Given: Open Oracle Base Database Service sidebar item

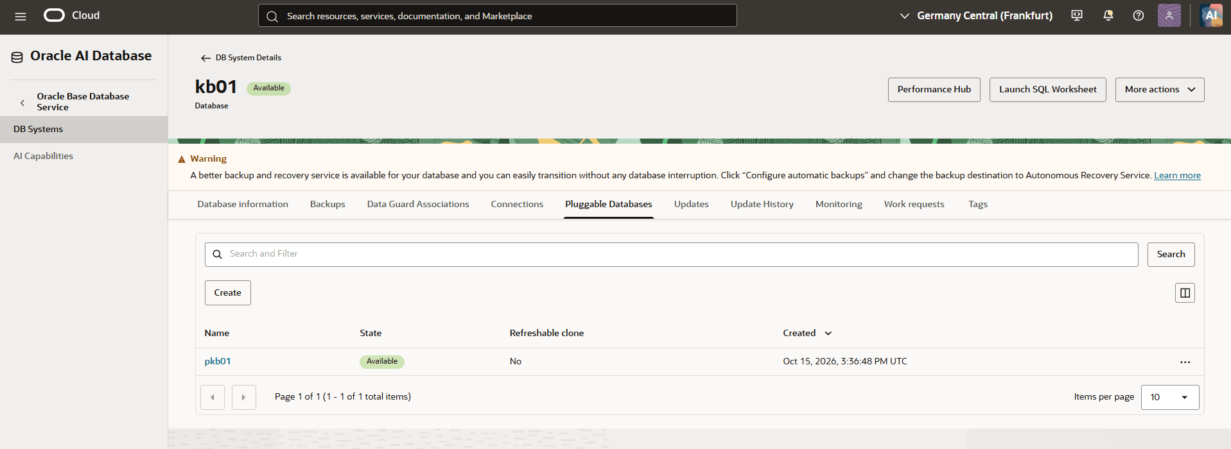Looking at the screenshot, I should tap(83, 101).
